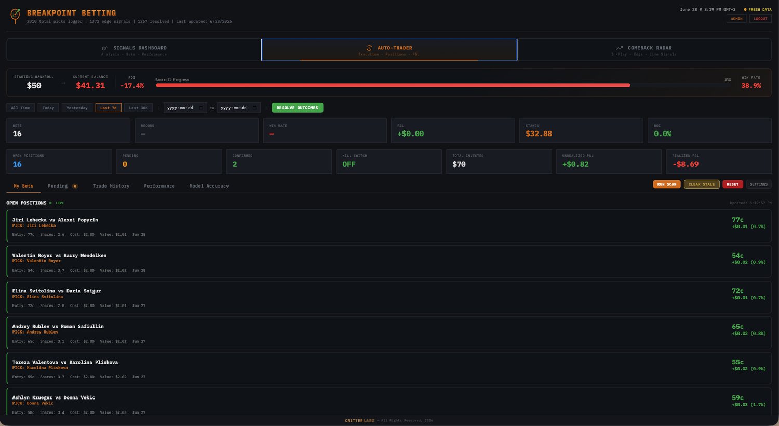
Task: Open the Valentin Royer vs Harry Wendelken position
Action: tap(389, 261)
